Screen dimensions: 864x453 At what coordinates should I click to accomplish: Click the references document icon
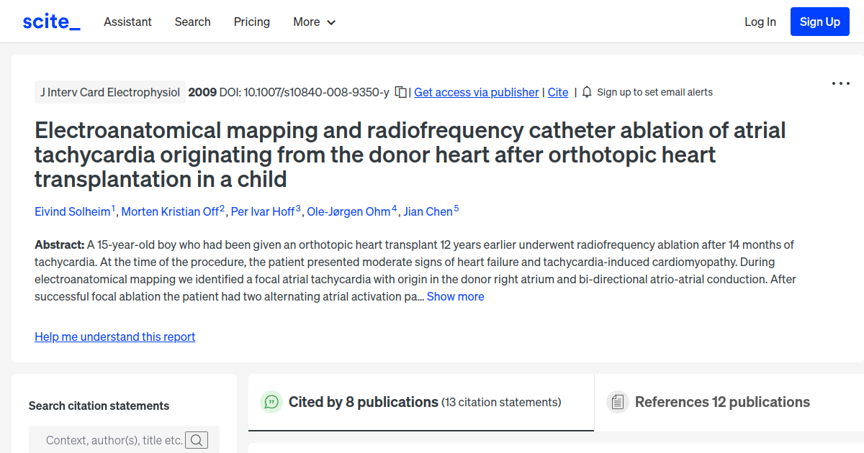click(x=618, y=402)
